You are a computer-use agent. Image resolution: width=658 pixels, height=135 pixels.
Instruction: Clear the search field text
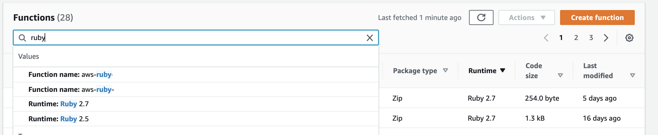point(370,38)
